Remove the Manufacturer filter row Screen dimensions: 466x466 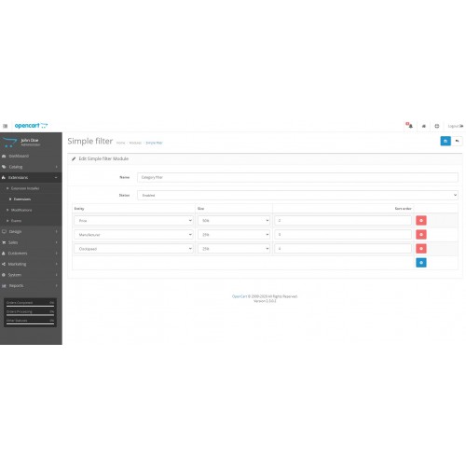(x=421, y=235)
